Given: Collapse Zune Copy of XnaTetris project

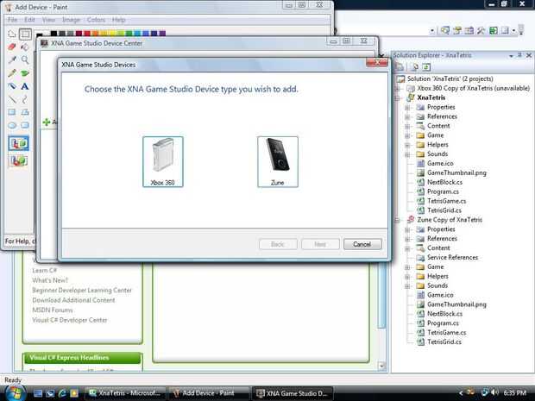Looking at the screenshot, I should coord(397,220).
